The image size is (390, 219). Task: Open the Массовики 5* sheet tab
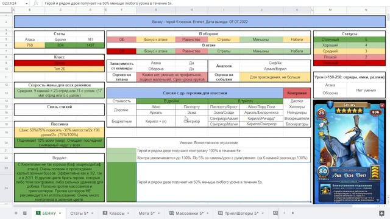(190, 213)
